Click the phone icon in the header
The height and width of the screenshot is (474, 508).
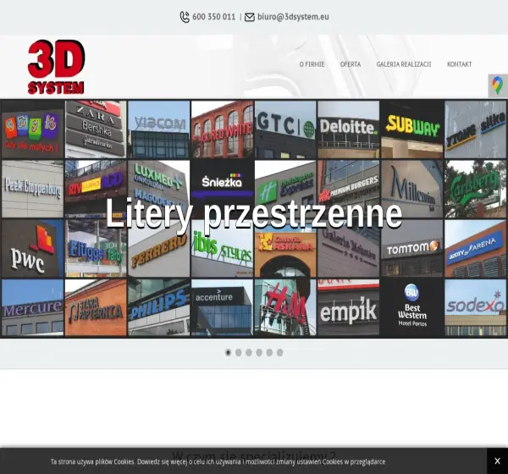[185, 17]
